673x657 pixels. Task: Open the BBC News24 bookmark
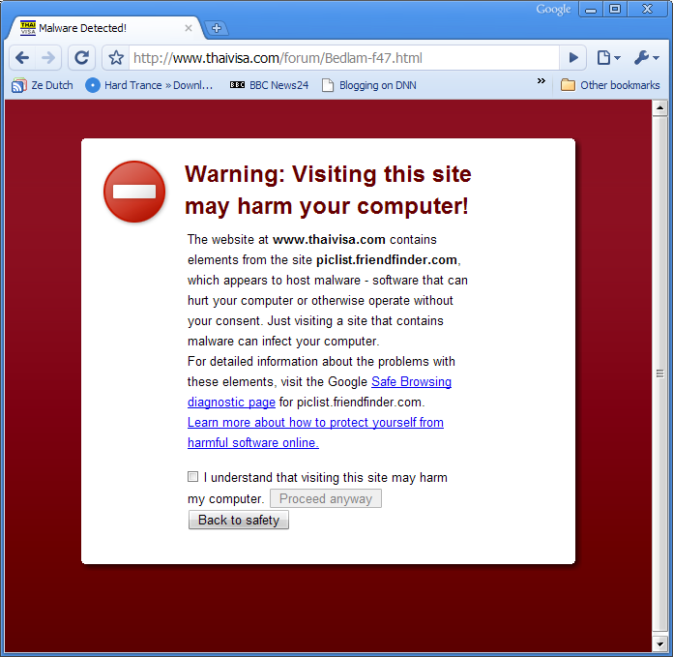(269, 85)
